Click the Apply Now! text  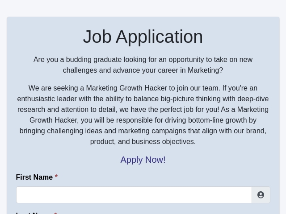pyautogui.click(x=143, y=160)
